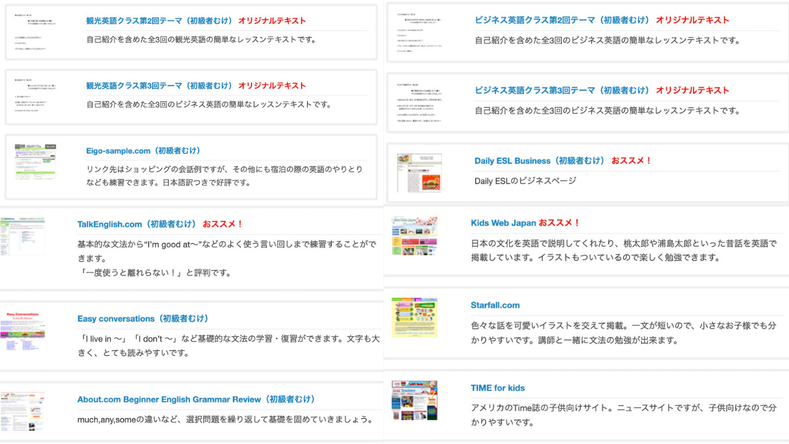Open the ビジネス英語クラス第3回テーマ link
This screenshot has height=444, width=789.
[x=562, y=90]
